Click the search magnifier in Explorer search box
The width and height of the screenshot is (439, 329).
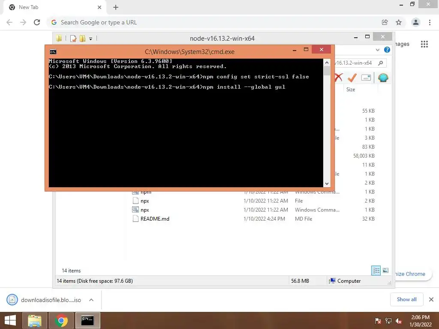(381, 63)
